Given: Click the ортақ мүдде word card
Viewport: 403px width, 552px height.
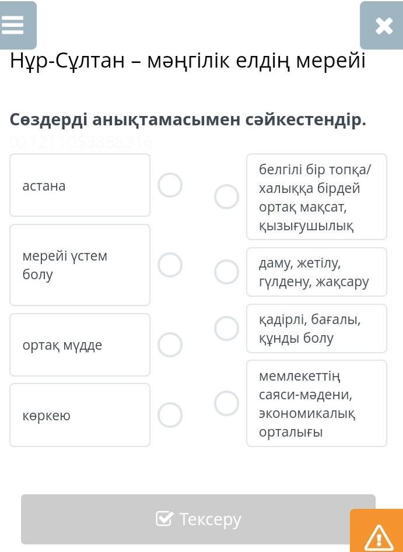Looking at the screenshot, I should [x=80, y=344].
